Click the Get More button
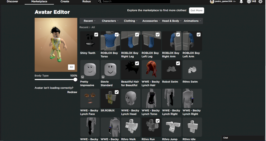The image size is (266, 141). (197, 10)
